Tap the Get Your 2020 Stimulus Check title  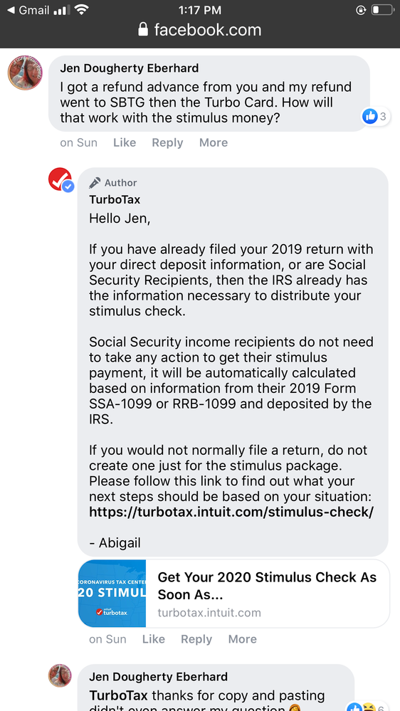click(267, 586)
